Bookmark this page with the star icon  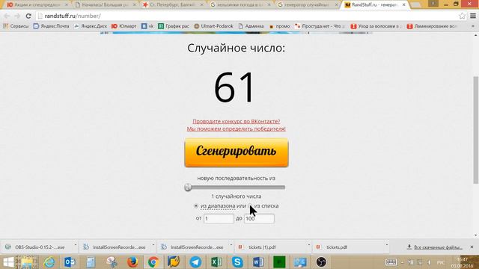pos(463,16)
